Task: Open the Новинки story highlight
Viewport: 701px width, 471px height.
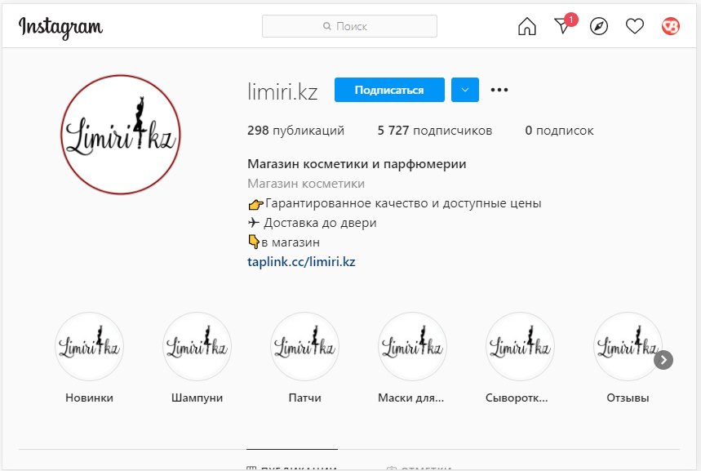Action: pos(89,347)
